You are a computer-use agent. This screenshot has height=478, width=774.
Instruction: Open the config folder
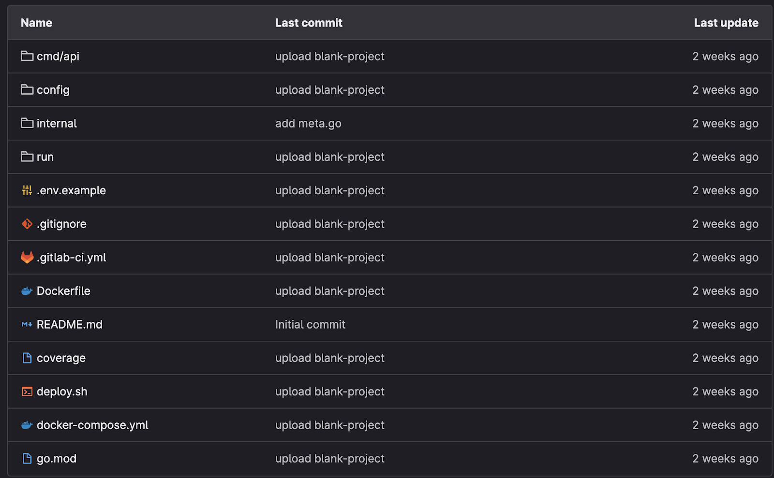(x=53, y=90)
